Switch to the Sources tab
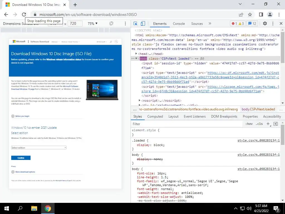285x214 pixels. [x=197, y=24]
